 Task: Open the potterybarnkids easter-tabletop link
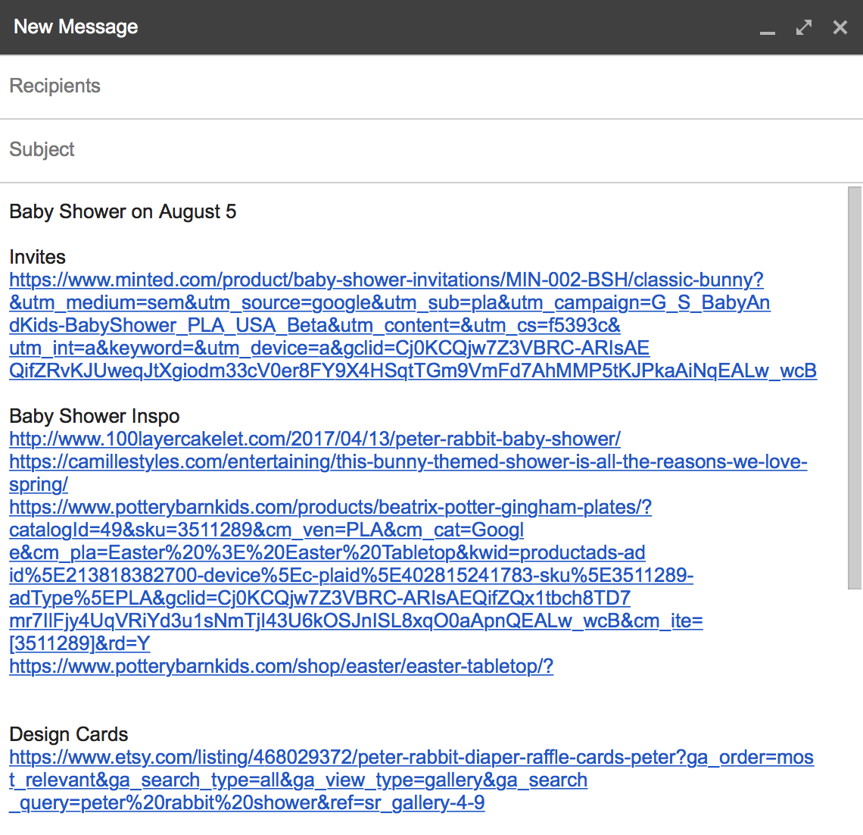(282, 667)
